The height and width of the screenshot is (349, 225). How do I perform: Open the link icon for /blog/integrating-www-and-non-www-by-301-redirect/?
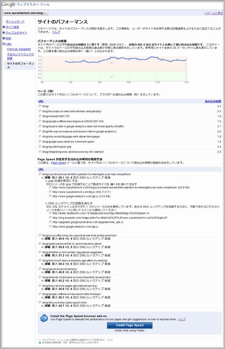pos(39,151)
